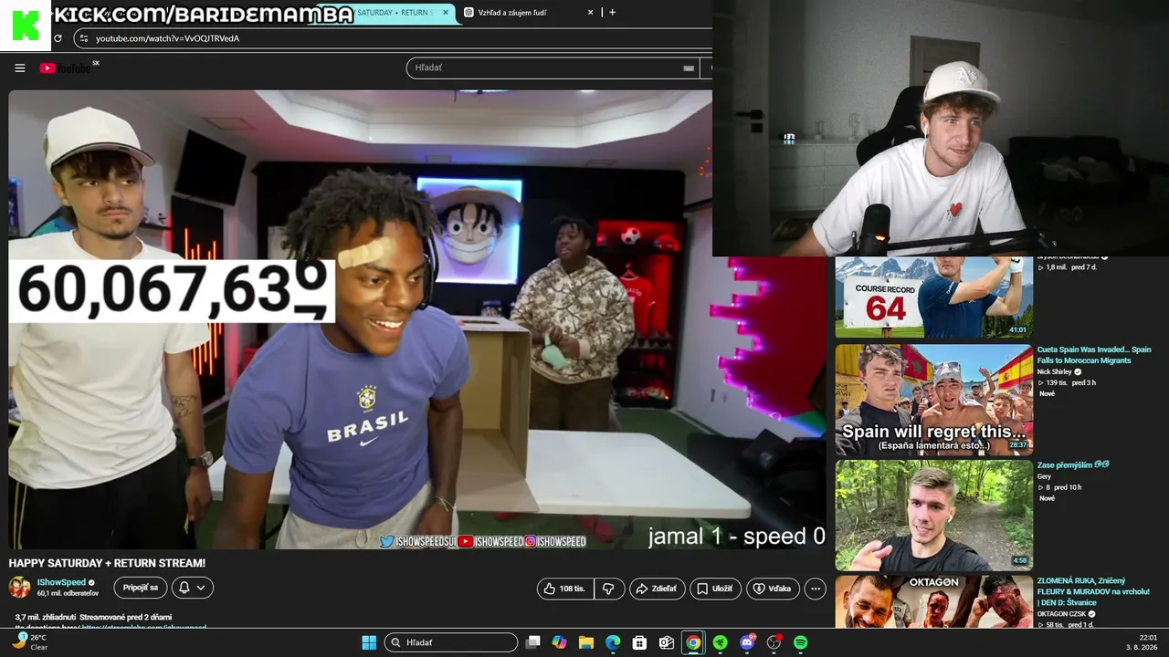Reload the page with the refresh icon
Viewport: 1169px width, 657px height.
(x=58, y=38)
